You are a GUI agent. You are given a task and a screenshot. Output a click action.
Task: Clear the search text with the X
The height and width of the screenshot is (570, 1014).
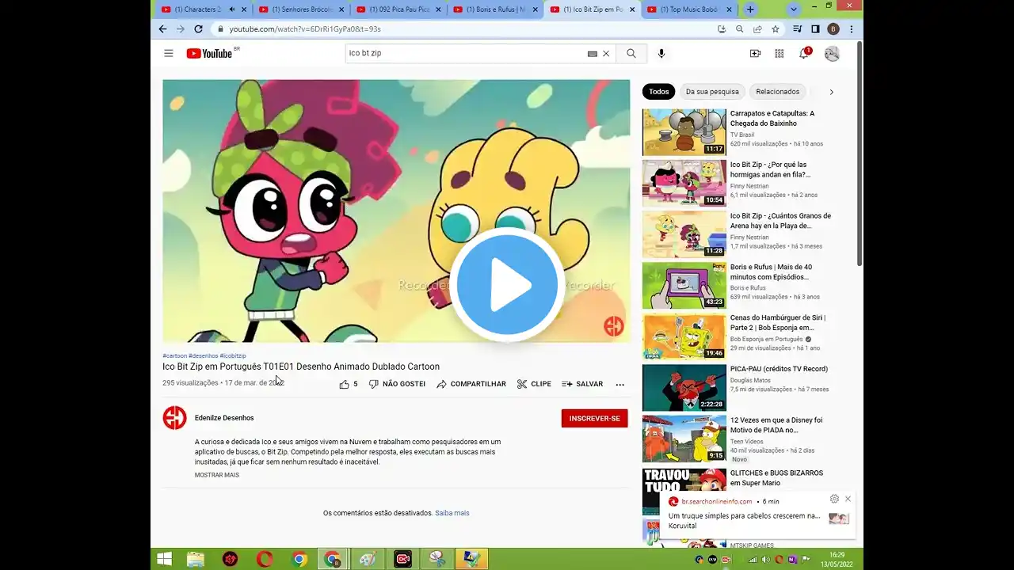606,54
